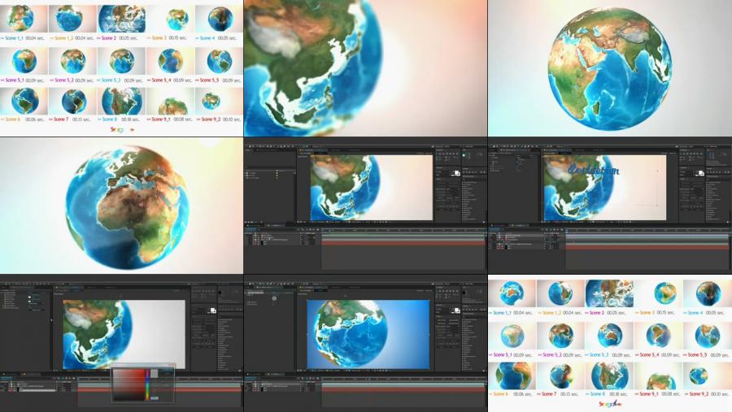
Task: Open the large Europe and Africa globe preview
Action: [121, 205]
